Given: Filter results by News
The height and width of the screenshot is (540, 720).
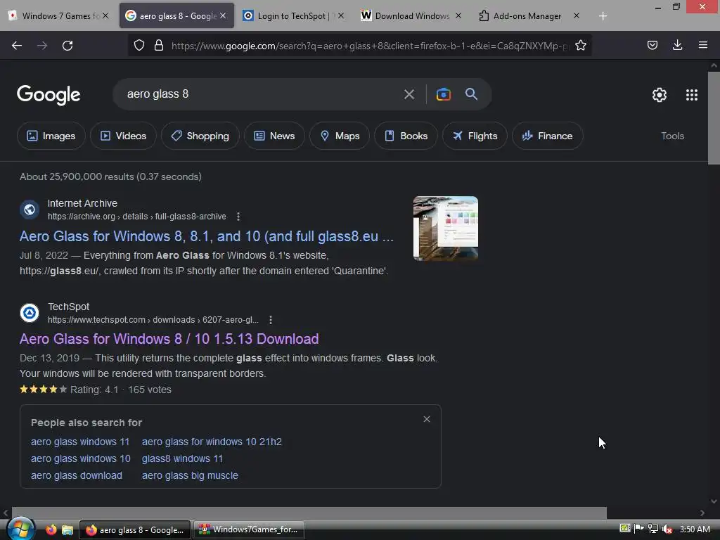Looking at the screenshot, I should [x=274, y=136].
